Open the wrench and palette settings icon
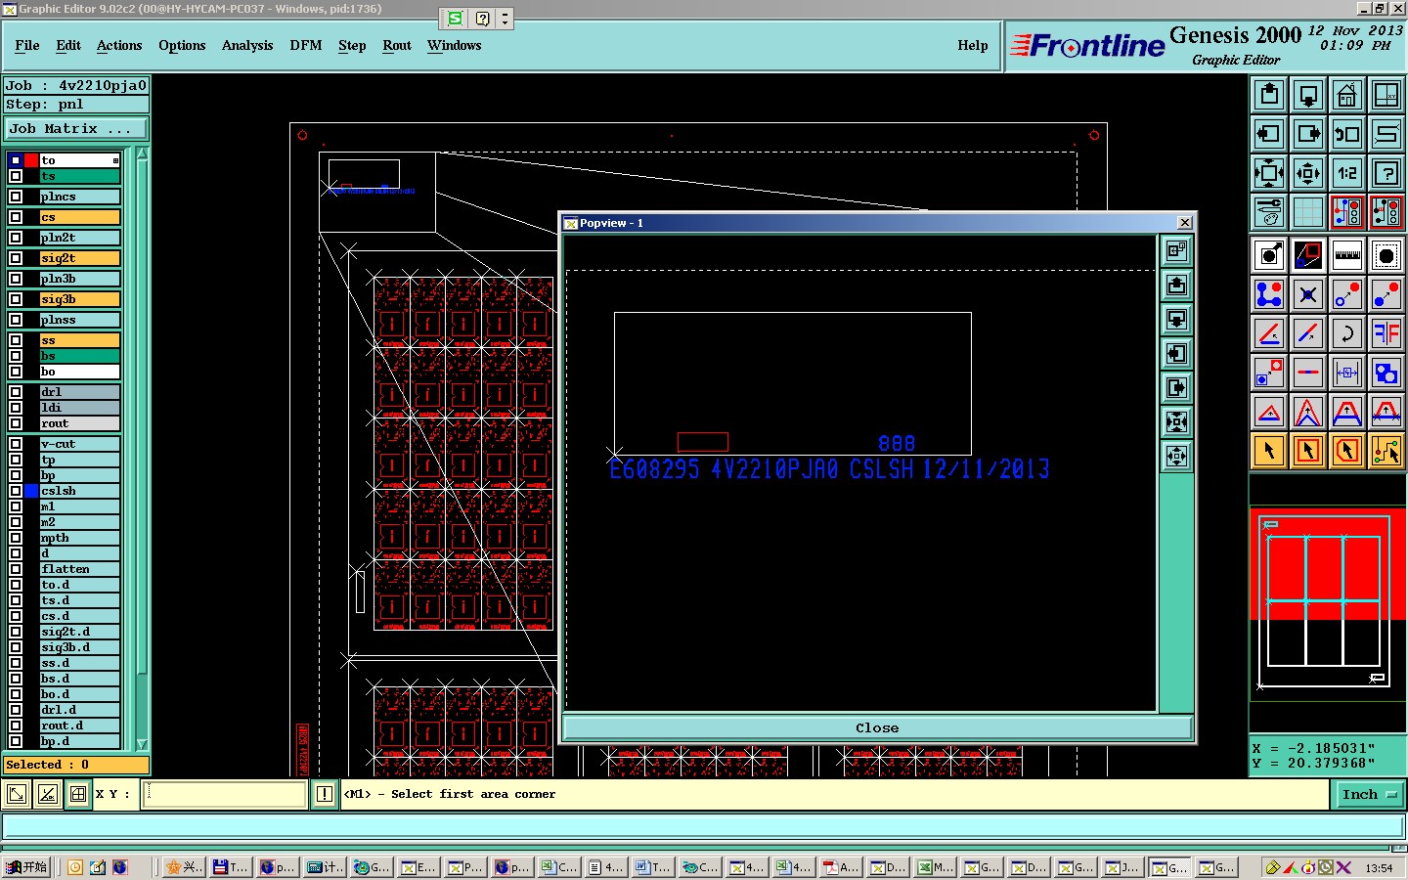This screenshot has height=880, width=1408. (1269, 212)
